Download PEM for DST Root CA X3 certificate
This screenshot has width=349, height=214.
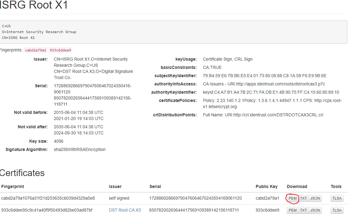coord(292,210)
